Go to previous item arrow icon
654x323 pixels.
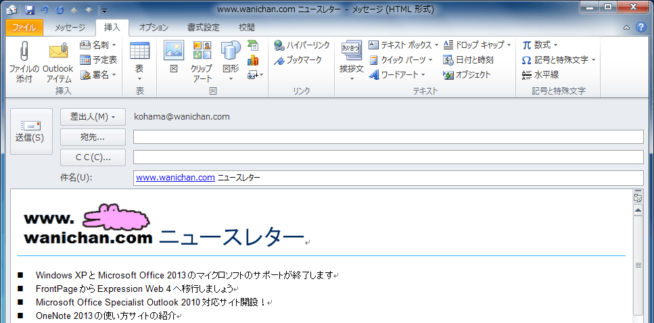point(75,9)
